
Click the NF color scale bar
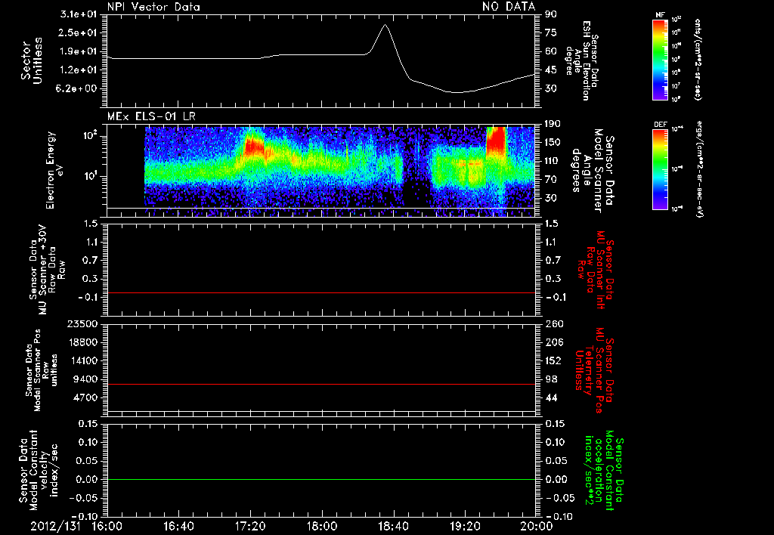[660, 59]
